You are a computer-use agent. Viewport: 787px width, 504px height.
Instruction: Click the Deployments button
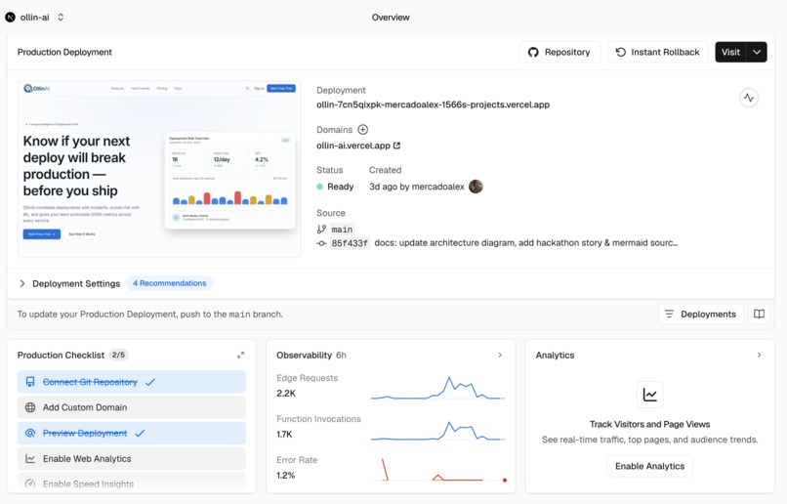click(x=701, y=315)
